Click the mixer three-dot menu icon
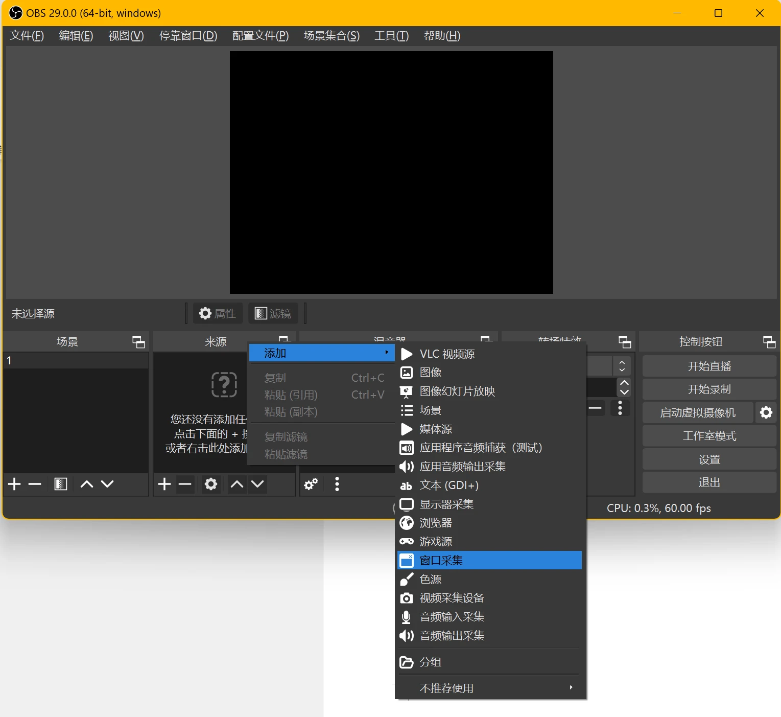 pyautogui.click(x=337, y=484)
